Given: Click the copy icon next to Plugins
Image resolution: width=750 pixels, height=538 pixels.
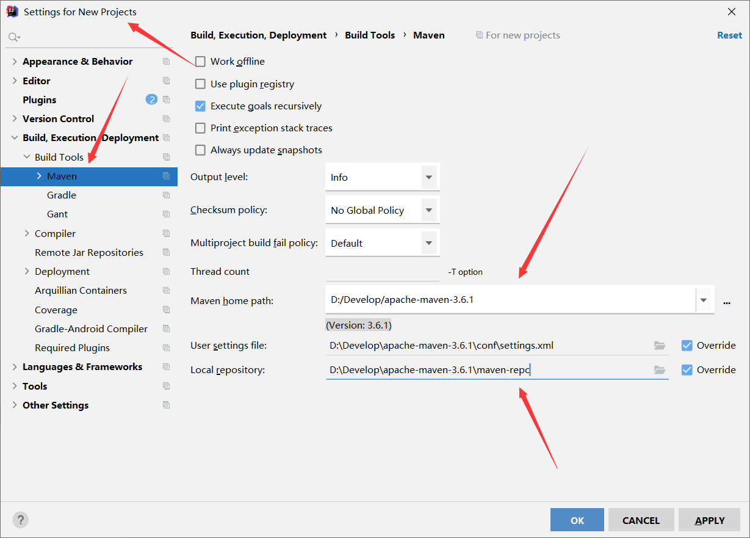Looking at the screenshot, I should (x=166, y=100).
